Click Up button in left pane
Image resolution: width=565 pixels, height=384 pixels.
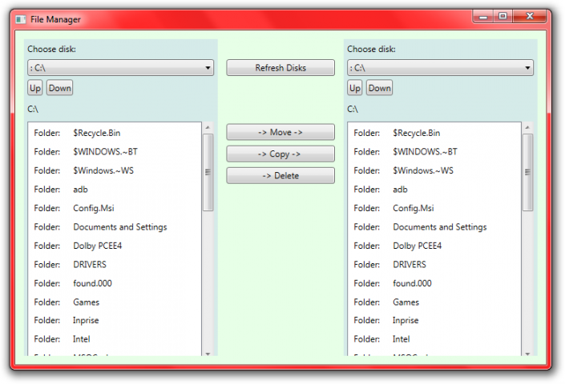click(35, 88)
